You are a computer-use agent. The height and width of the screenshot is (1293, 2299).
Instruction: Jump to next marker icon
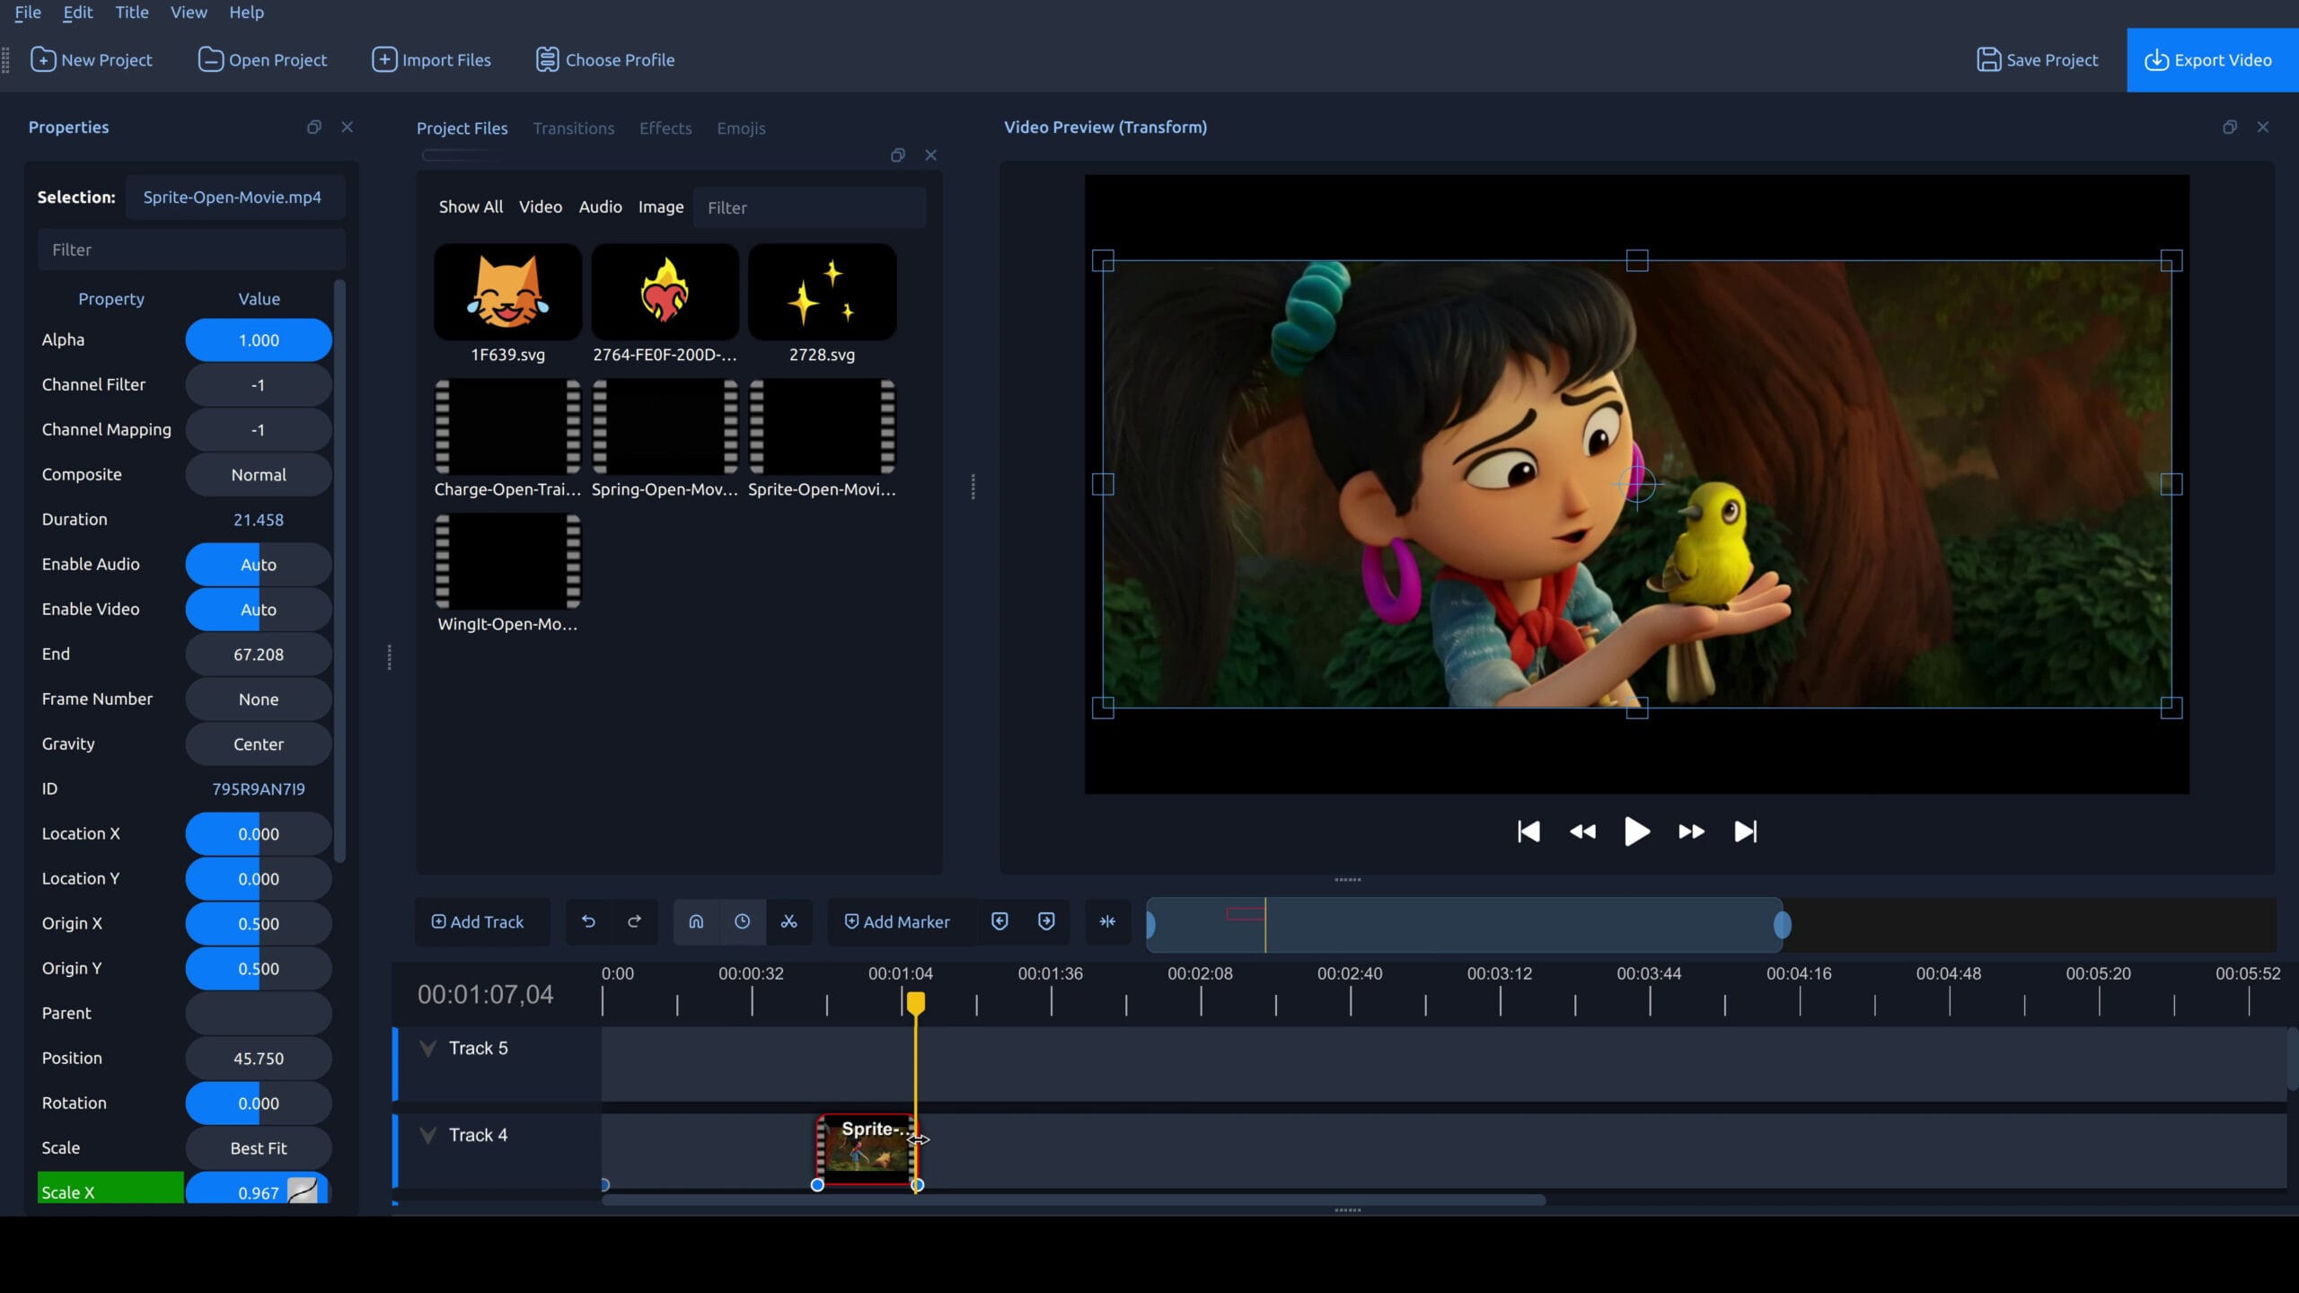click(x=1046, y=921)
